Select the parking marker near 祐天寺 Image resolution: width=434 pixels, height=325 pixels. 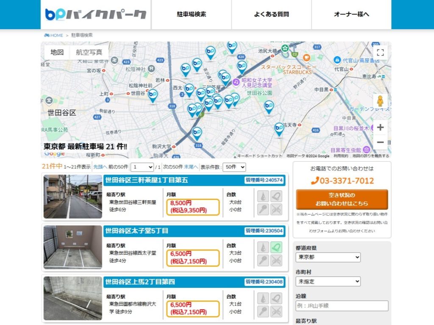[278, 129]
